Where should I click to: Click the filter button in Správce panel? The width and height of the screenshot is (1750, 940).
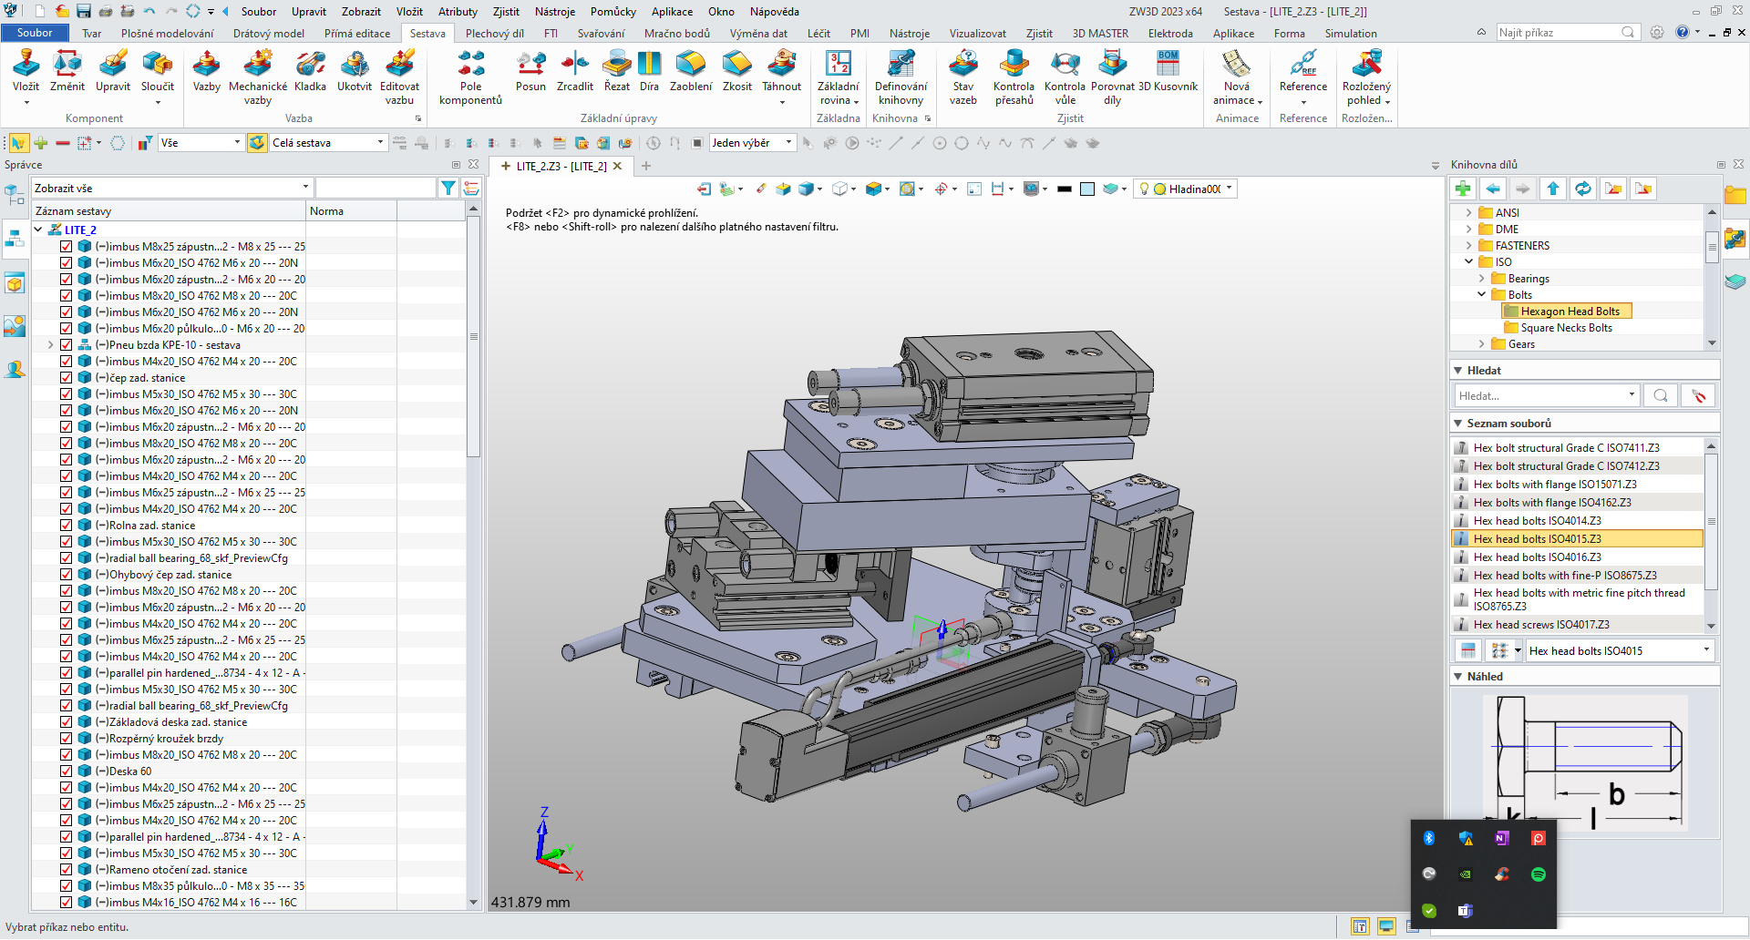click(448, 187)
